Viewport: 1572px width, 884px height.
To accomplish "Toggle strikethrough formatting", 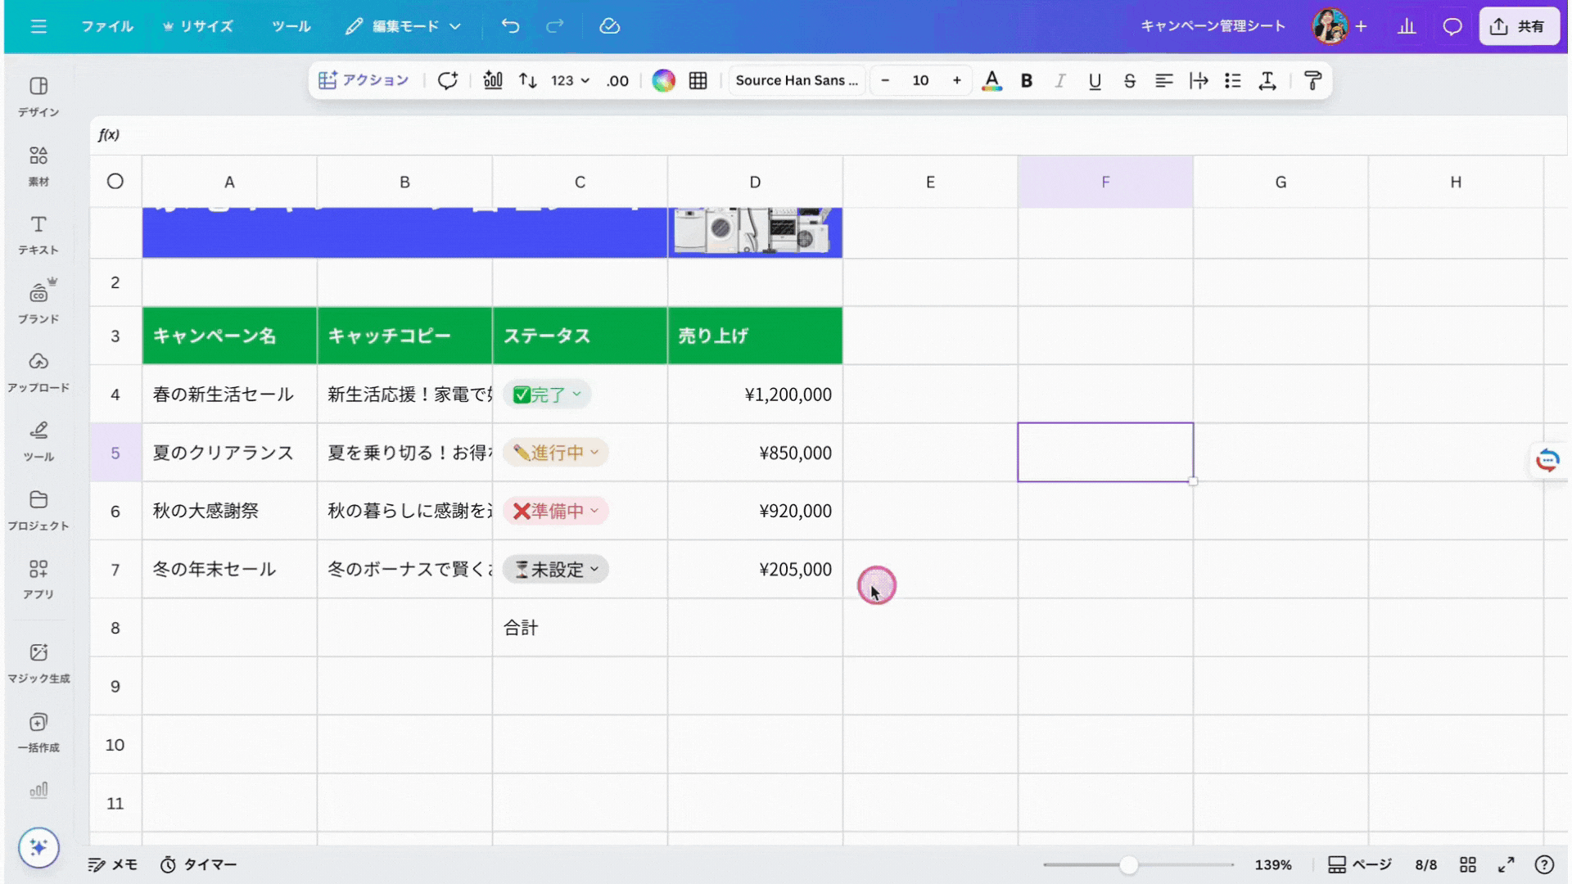I will point(1129,80).
